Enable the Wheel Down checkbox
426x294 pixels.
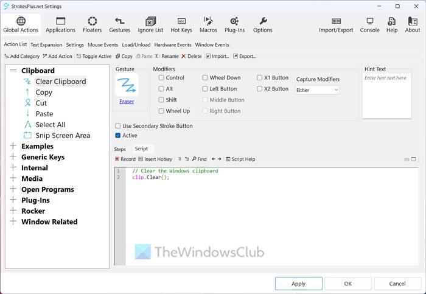tap(205, 78)
